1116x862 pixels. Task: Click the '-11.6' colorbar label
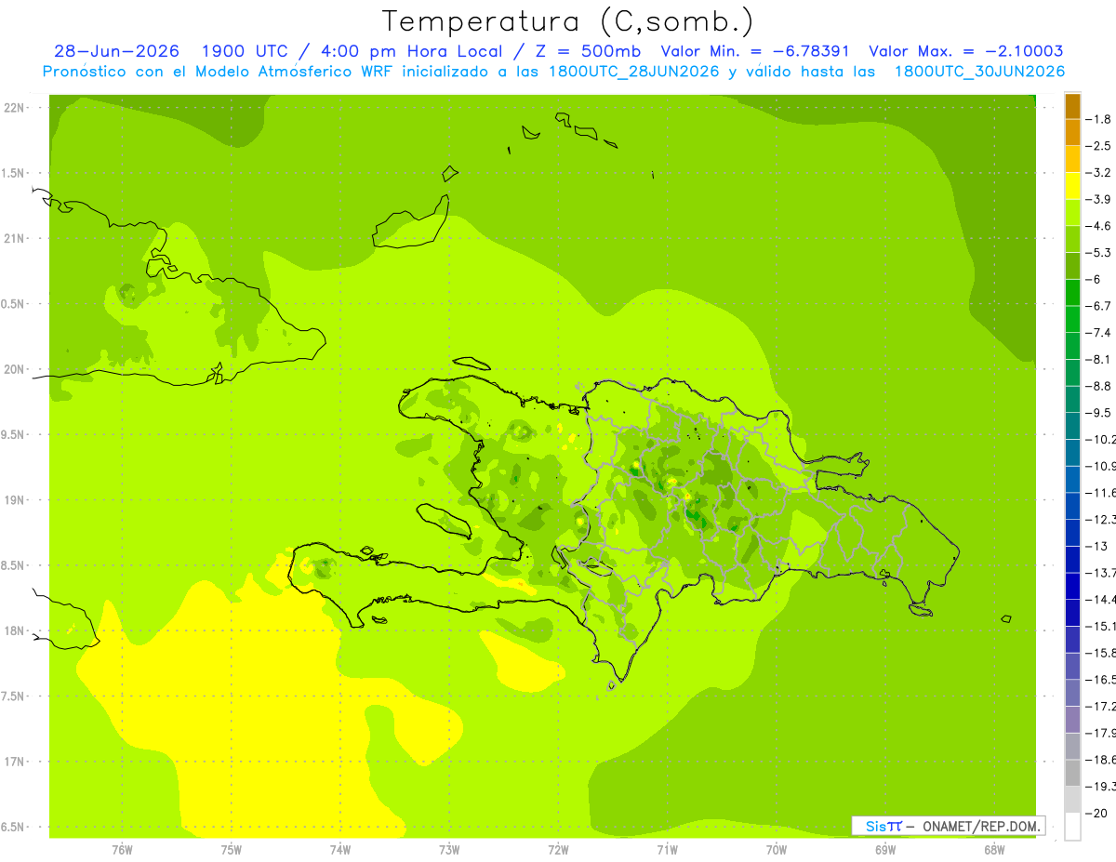1102,493
